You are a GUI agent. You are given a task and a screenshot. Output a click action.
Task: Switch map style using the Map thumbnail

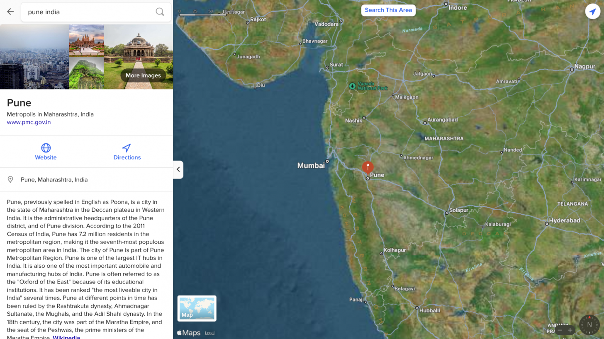197,308
